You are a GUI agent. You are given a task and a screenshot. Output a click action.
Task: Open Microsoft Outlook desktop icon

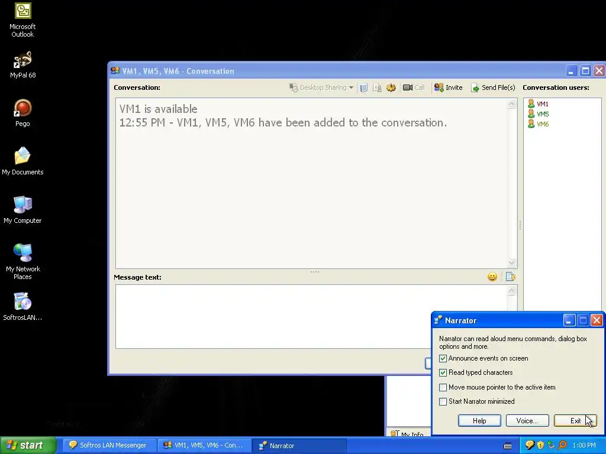tap(23, 20)
